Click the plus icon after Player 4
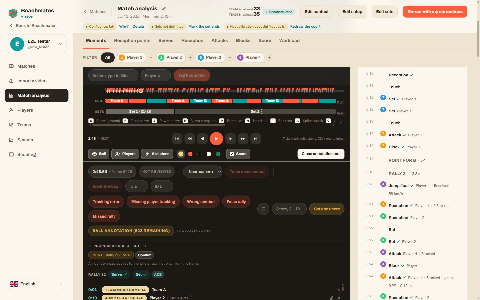Screen dimensions: 480x300 (269, 58)
